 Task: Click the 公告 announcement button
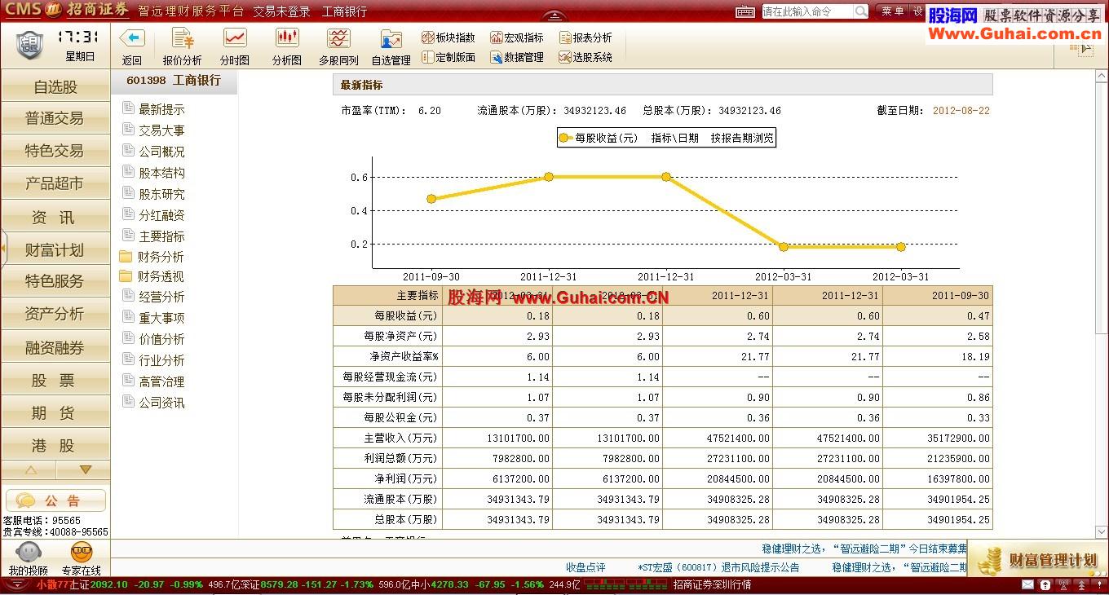(x=55, y=500)
